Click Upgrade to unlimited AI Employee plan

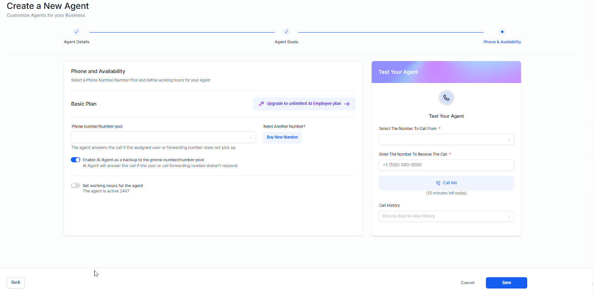click(304, 104)
